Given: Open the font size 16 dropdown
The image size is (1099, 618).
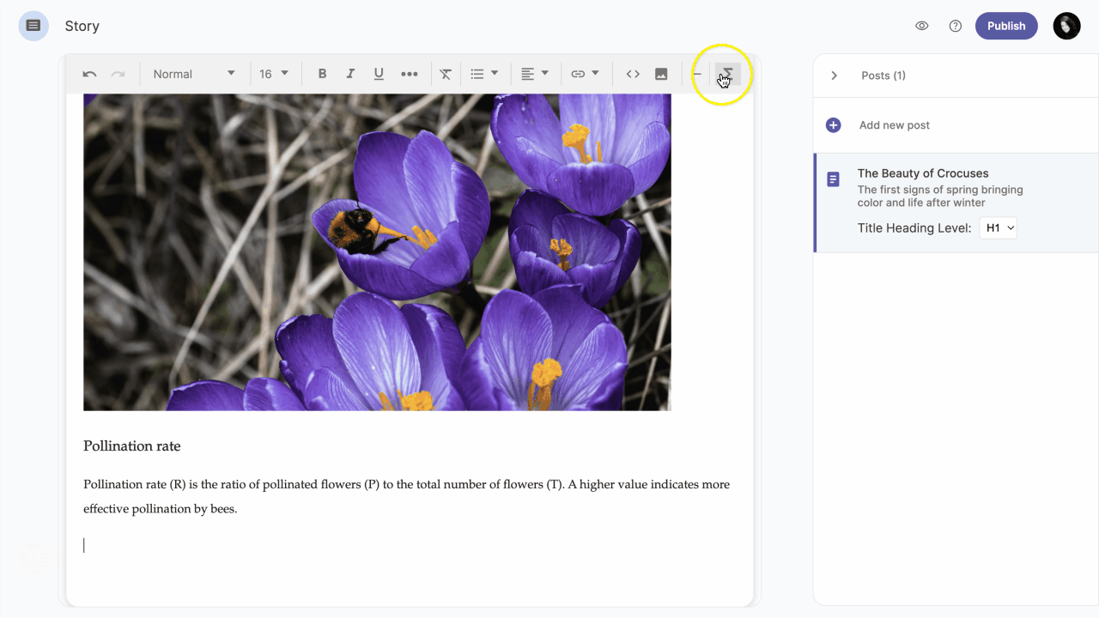Looking at the screenshot, I should point(275,74).
